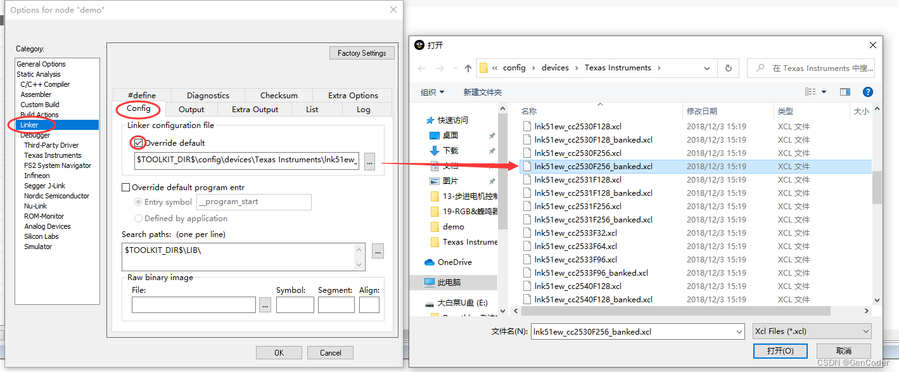Switch to the Checksum tab
Screen dimensions: 899x372
(x=279, y=96)
